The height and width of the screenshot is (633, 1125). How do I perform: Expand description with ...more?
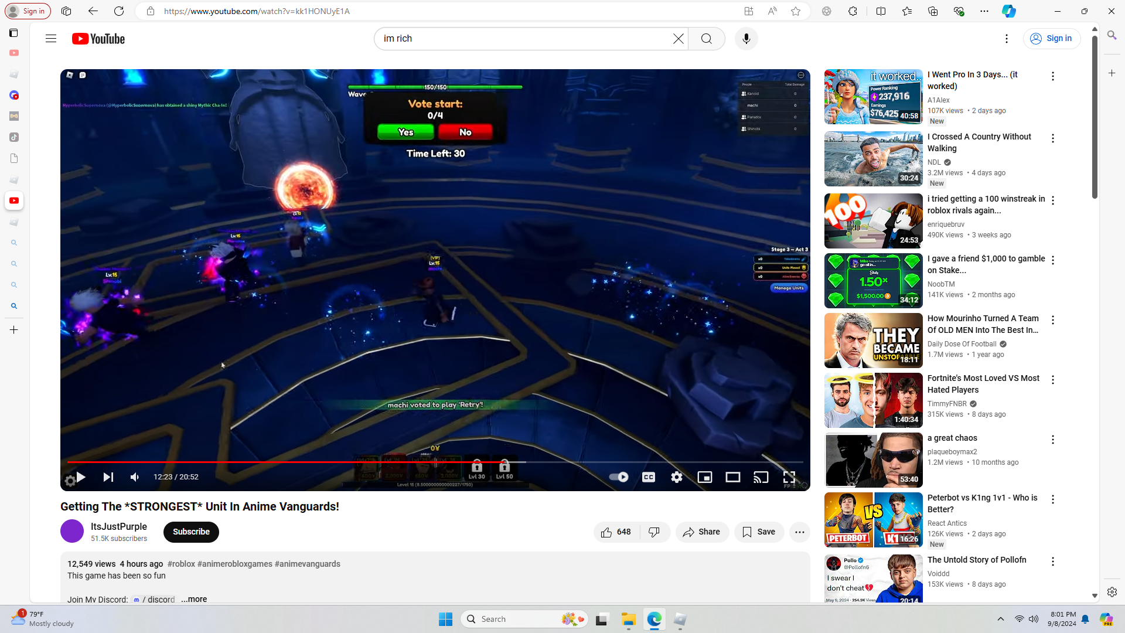[x=194, y=599]
